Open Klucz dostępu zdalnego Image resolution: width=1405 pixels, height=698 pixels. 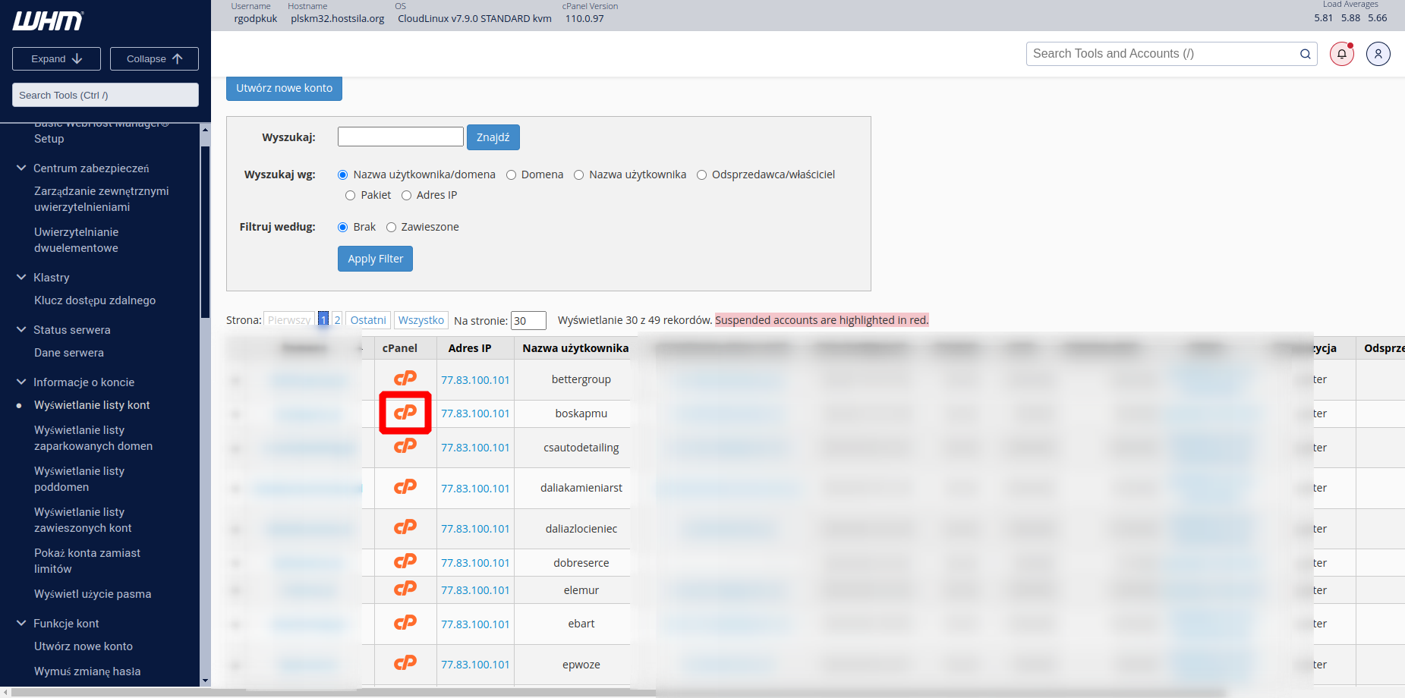point(95,300)
